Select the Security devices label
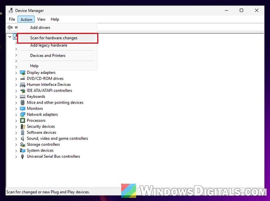This screenshot has width=270, height=201. pos(41,126)
